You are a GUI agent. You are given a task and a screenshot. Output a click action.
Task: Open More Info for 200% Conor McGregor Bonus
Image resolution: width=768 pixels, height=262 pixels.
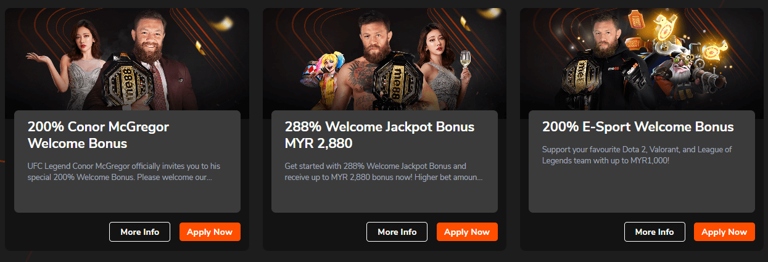pos(140,232)
